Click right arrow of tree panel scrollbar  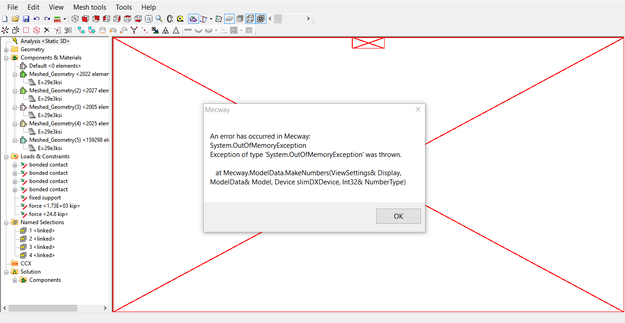point(105,308)
